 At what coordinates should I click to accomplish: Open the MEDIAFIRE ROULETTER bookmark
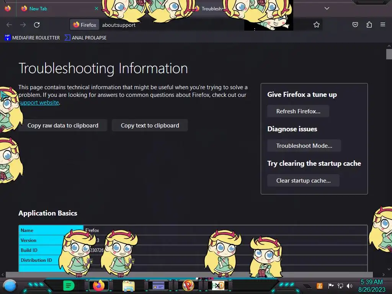(x=32, y=38)
